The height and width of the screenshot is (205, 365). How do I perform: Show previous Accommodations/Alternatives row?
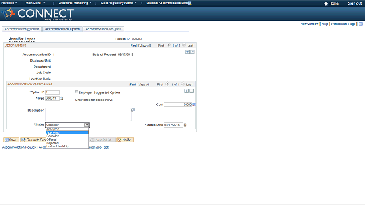[167, 84]
